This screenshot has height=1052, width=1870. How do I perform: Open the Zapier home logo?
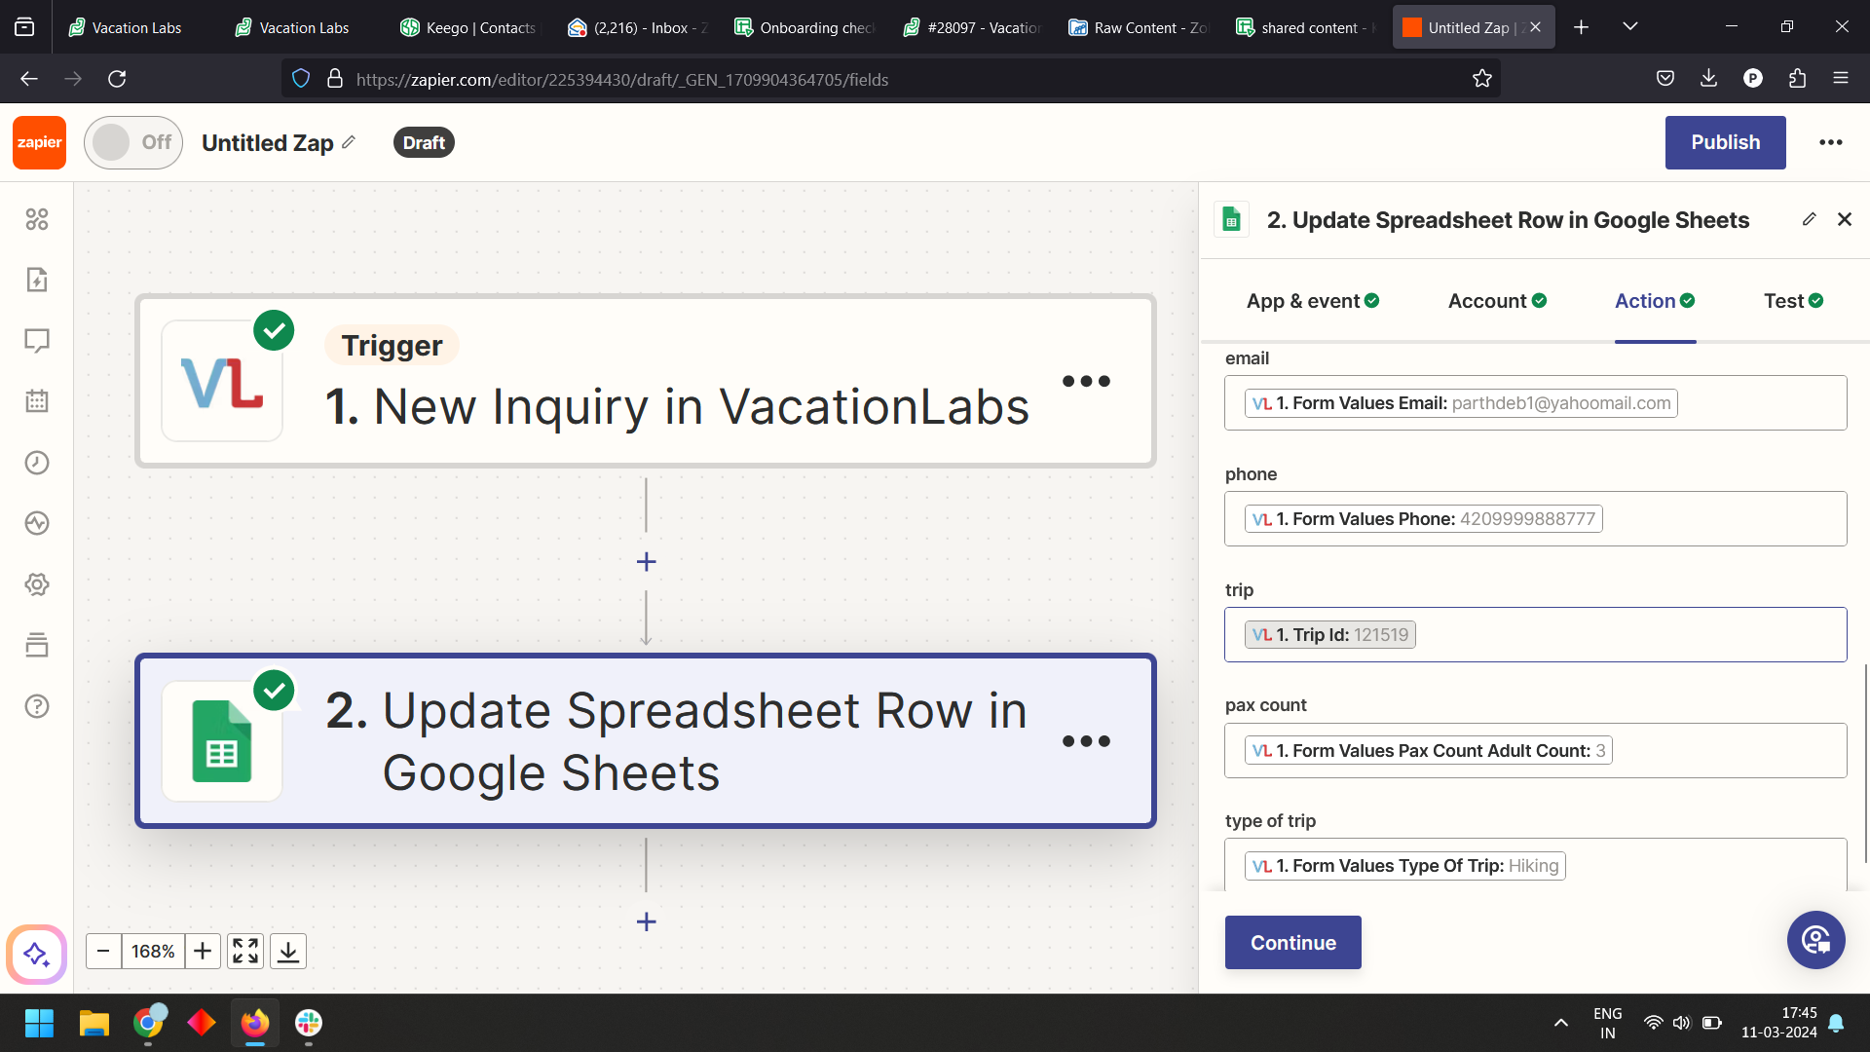[39, 142]
